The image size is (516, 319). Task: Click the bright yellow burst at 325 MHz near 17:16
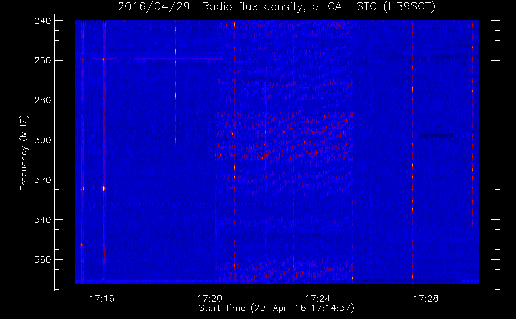click(104, 189)
